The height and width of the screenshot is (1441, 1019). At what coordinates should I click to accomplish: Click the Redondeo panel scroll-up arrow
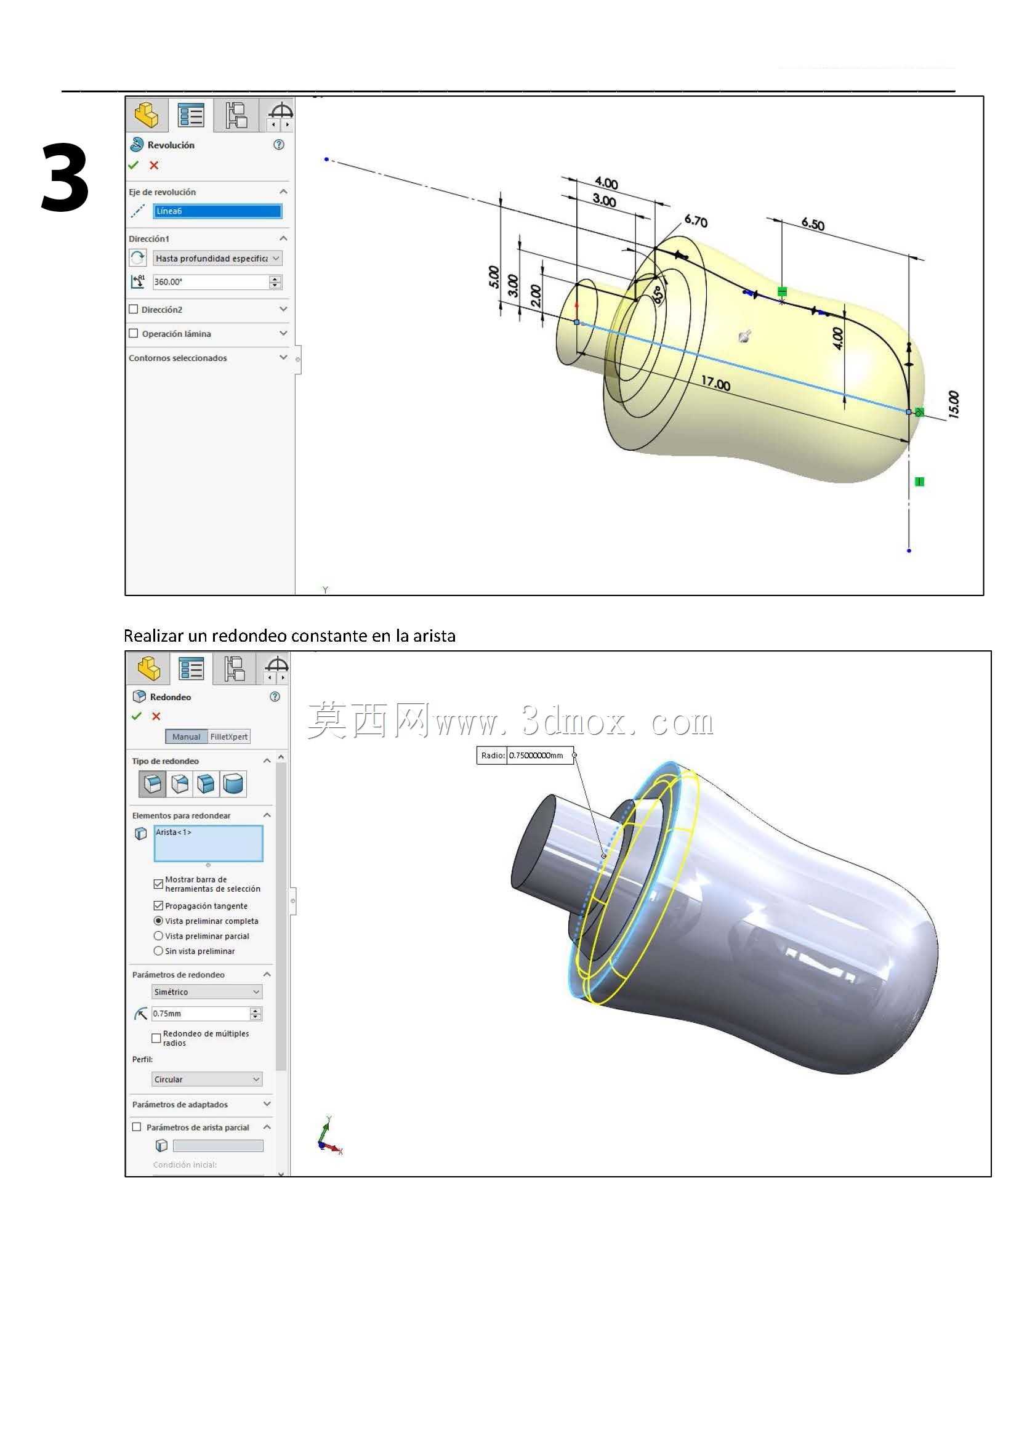281,757
